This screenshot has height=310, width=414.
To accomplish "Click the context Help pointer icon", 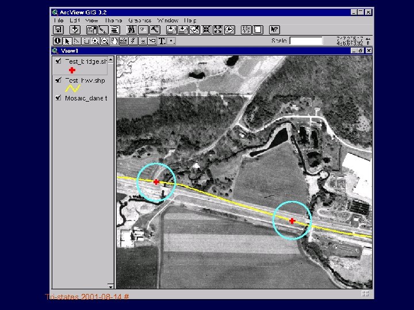I will click(x=274, y=30).
